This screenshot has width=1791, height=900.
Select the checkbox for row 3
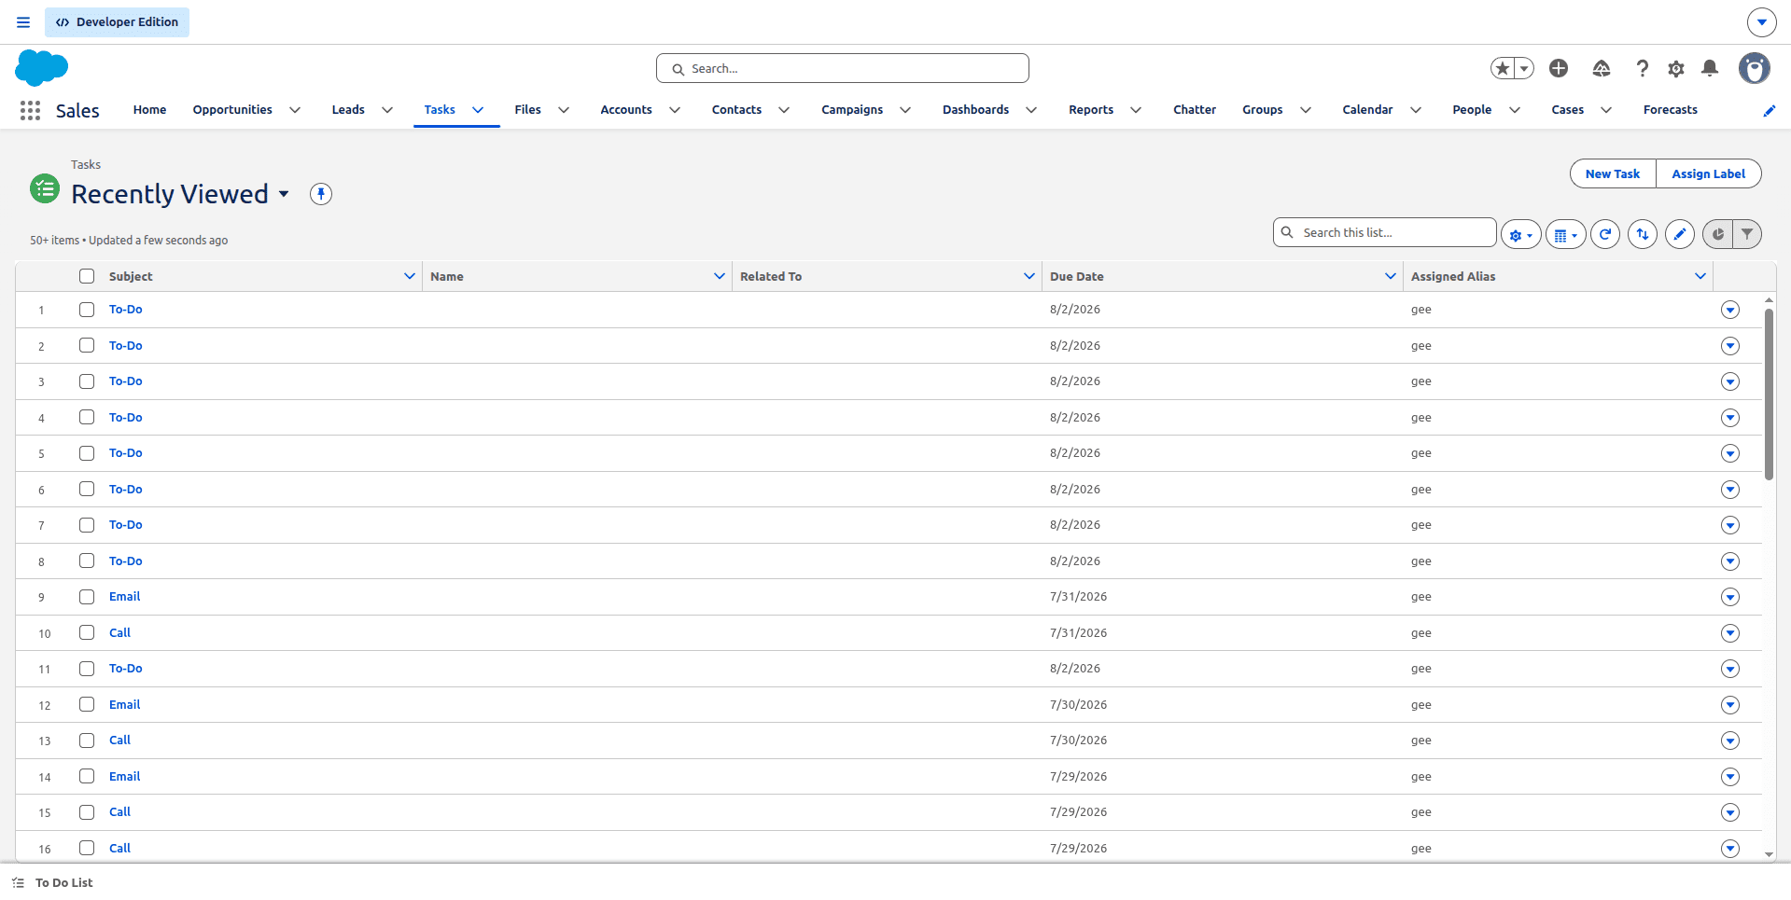click(x=87, y=381)
